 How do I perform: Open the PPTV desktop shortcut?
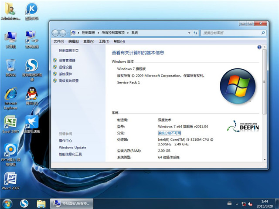click(10, 155)
